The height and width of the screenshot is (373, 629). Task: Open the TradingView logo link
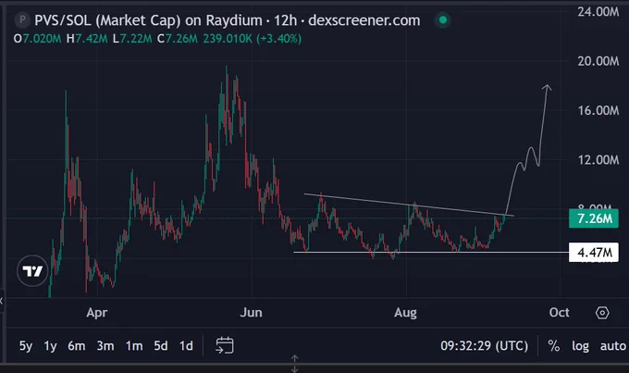(x=32, y=271)
